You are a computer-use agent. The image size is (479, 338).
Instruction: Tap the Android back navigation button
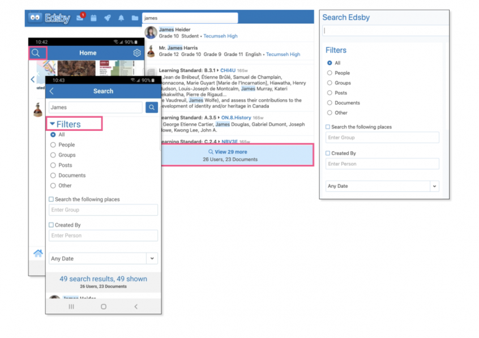[136, 306]
